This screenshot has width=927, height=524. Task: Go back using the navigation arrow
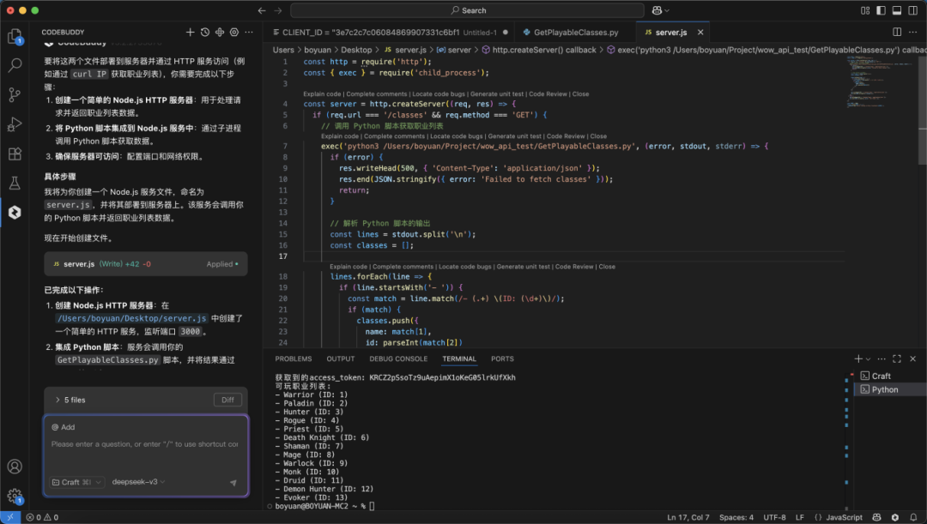(262, 10)
